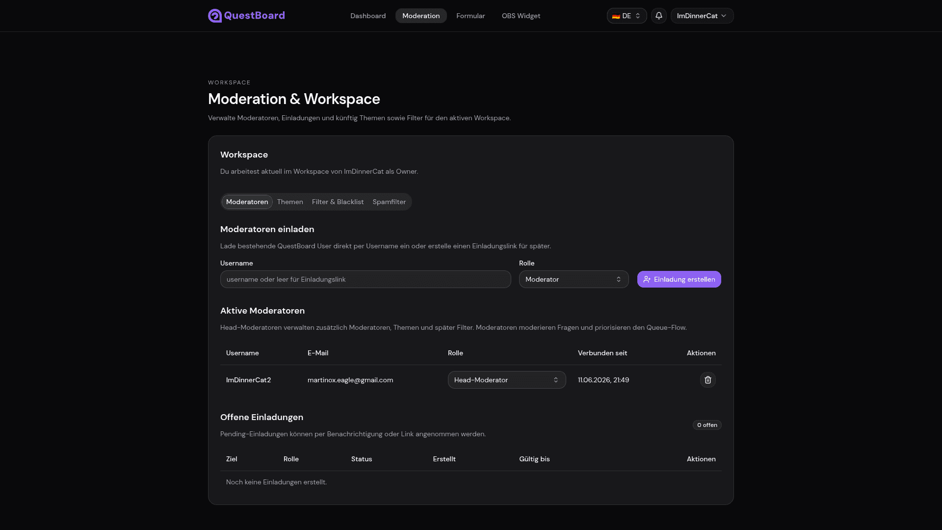The image size is (942, 530).
Task: Click the Moderatoren einladen heading
Action: pos(267,229)
